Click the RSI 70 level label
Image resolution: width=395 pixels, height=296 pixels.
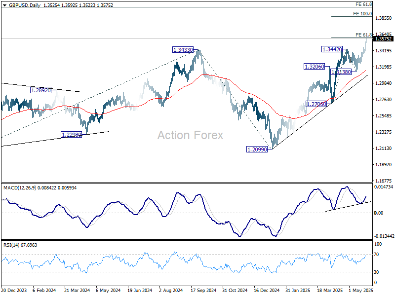pos(376,255)
